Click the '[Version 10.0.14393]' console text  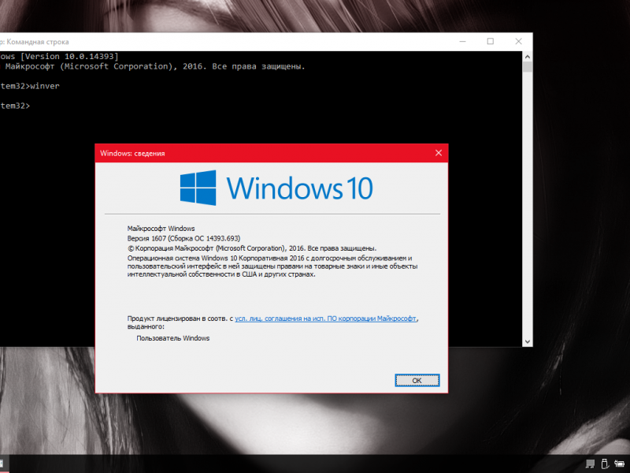coord(69,56)
